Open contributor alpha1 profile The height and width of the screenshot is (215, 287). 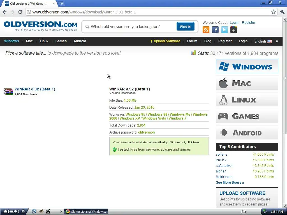221,171
